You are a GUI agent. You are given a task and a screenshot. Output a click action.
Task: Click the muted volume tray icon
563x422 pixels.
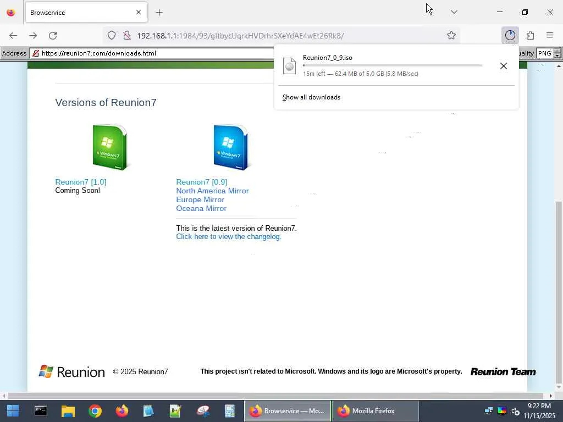(515, 411)
